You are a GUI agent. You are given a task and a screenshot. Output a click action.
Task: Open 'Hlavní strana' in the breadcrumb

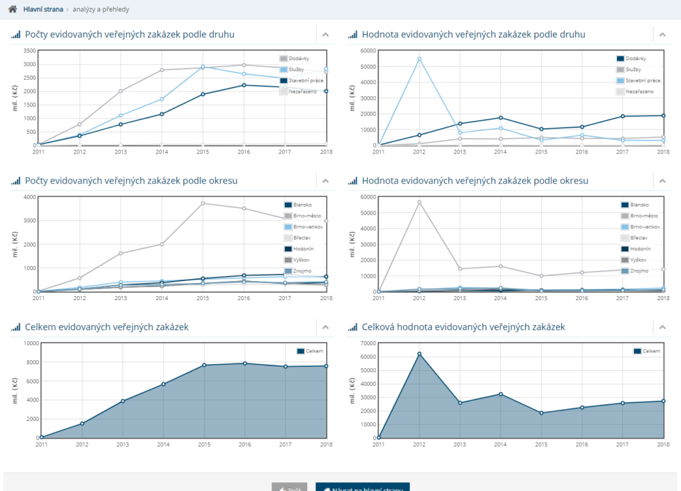[43, 10]
